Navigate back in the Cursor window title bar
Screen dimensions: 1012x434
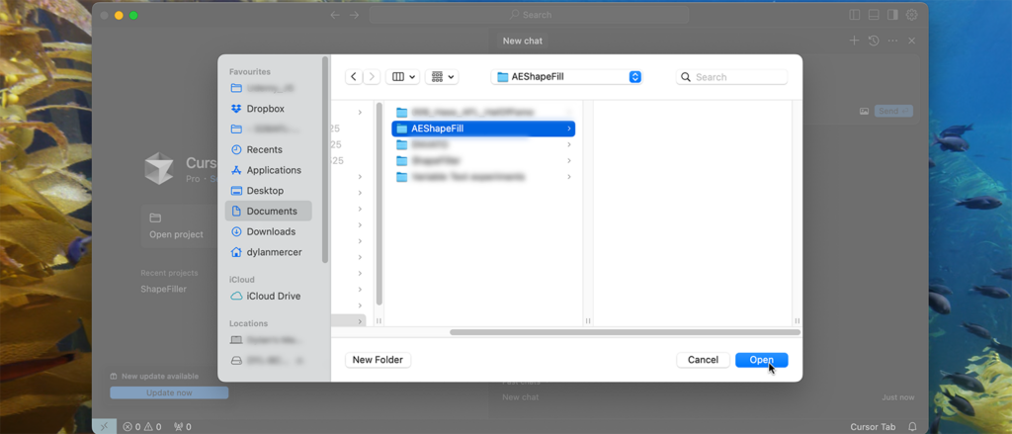click(x=334, y=15)
